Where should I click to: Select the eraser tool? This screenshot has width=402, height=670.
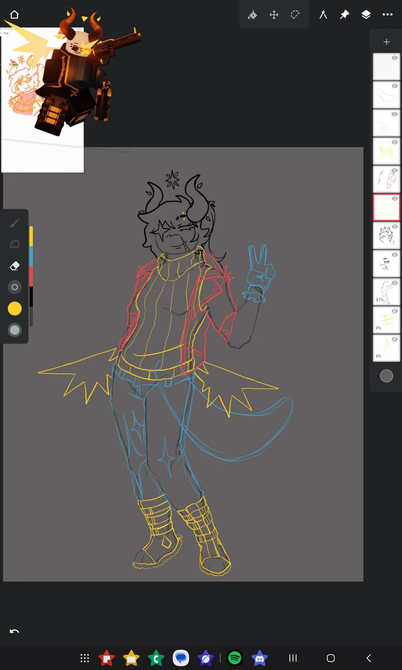click(x=15, y=266)
